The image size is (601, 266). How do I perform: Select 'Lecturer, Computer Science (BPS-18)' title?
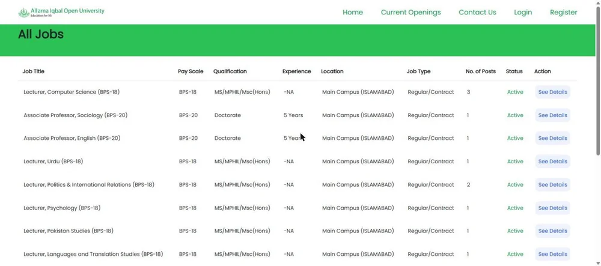[x=72, y=92]
